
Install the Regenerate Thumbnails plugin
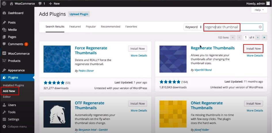pyautogui.click(x=254, y=48)
